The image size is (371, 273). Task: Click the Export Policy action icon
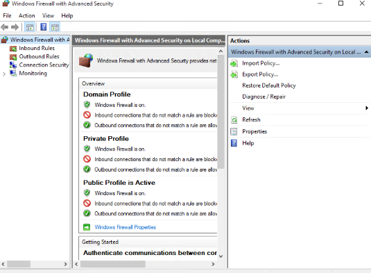click(x=234, y=74)
